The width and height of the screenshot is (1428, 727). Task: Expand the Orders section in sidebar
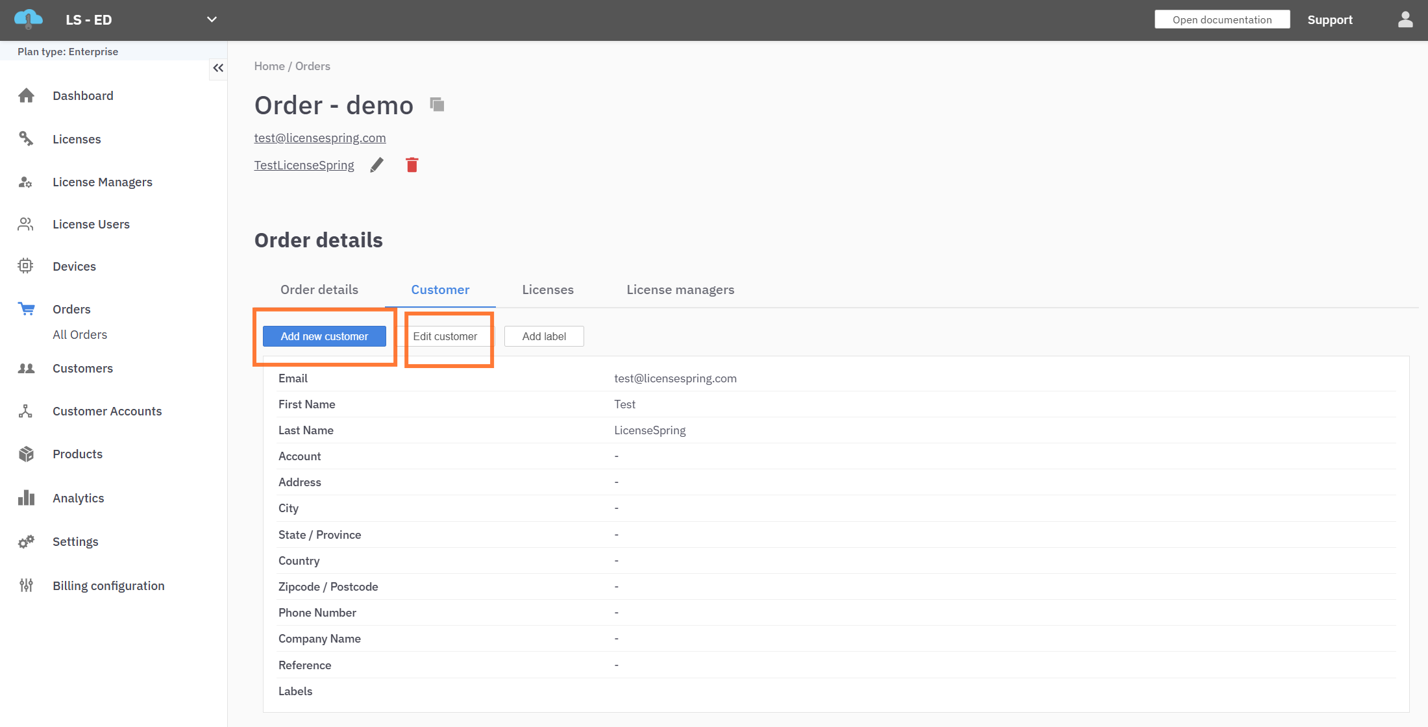71,309
